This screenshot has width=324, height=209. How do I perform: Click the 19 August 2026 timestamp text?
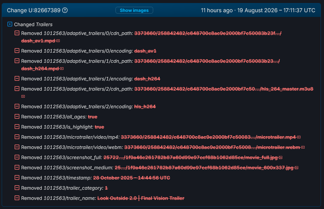tap(276, 10)
